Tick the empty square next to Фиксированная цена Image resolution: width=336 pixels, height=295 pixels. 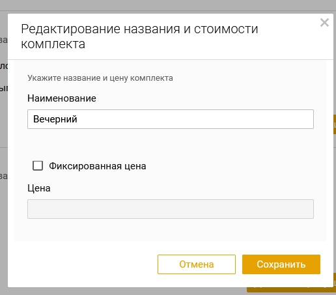(x=38, y=166)
